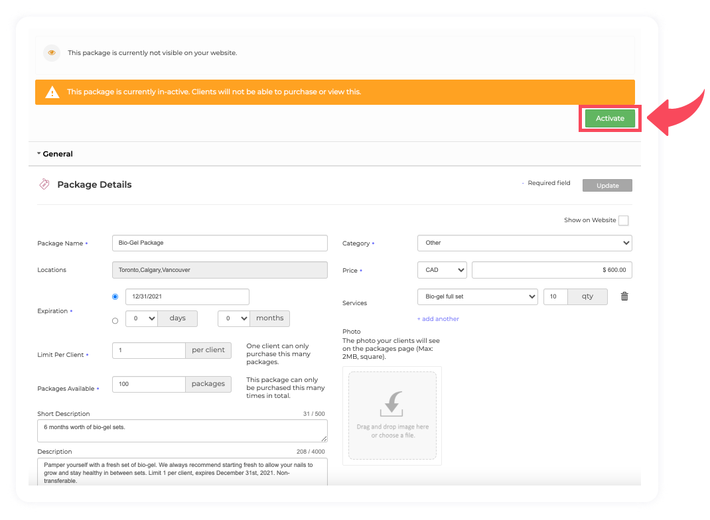Select the date expiration radio button

(x=115, y=296)
